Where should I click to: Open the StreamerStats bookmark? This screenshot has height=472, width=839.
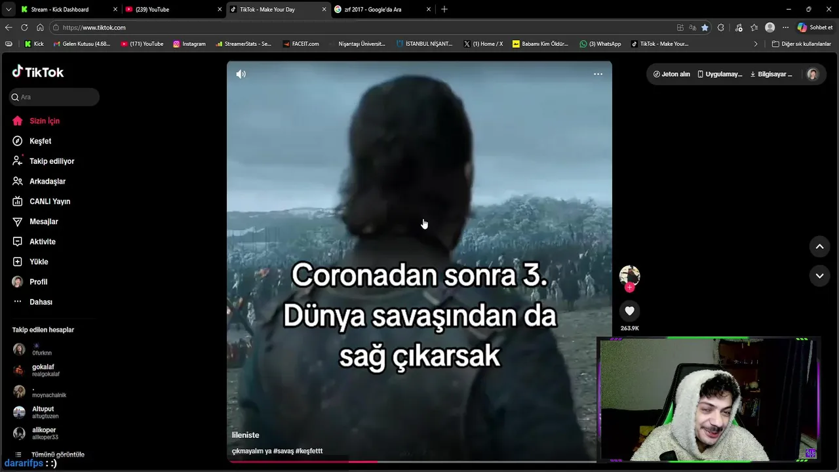click(x=243, y=44)
